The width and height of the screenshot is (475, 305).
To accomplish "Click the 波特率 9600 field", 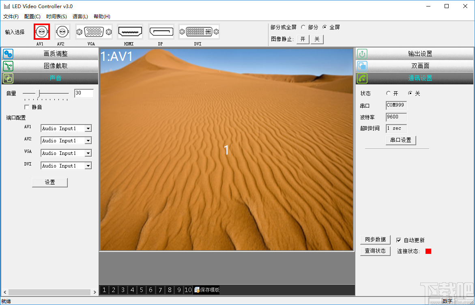I will tap(396, 117).
